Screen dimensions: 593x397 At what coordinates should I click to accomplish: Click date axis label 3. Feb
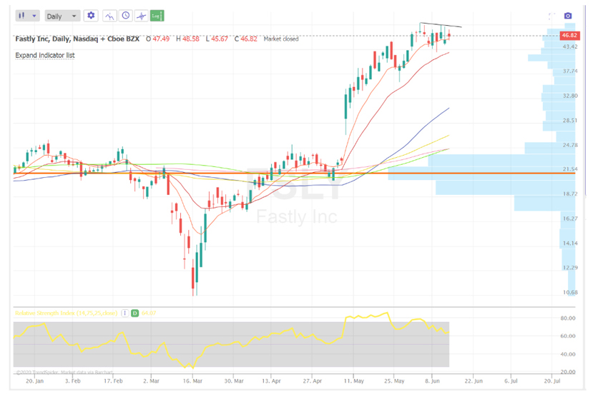[73, 381]
